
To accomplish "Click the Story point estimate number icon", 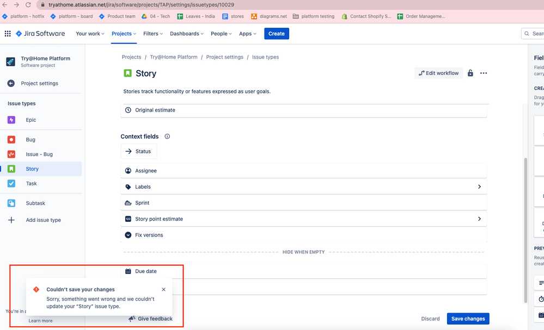I will pyautogui.click(x=128, y=219).
